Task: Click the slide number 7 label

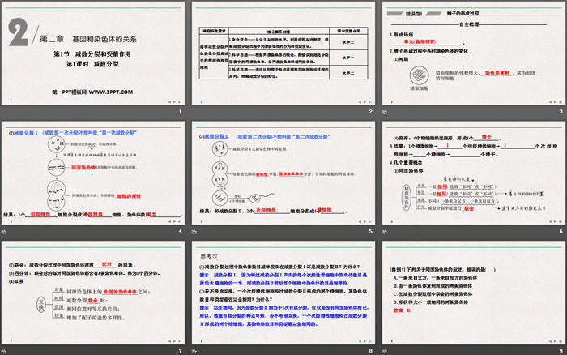Action: pyautogui.click(x=181, y=351)
